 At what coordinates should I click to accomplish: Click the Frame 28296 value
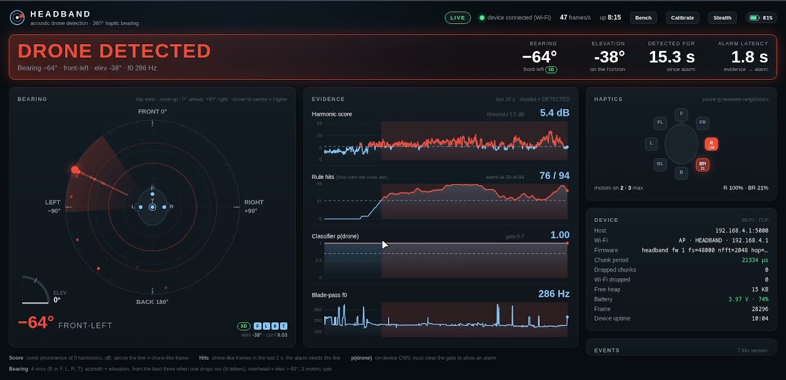click(759, 309)
